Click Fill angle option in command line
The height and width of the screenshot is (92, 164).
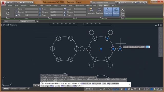point(45,86)
